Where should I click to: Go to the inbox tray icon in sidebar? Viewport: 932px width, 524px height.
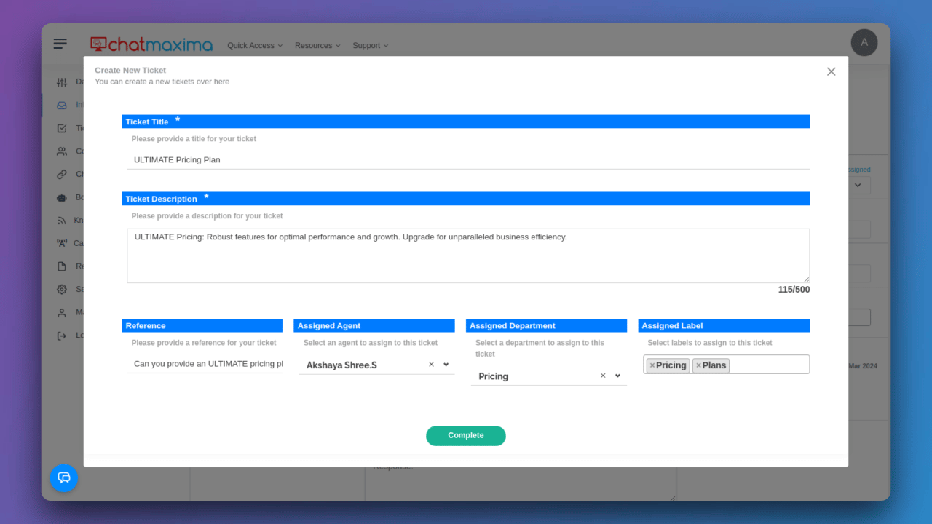62,105
